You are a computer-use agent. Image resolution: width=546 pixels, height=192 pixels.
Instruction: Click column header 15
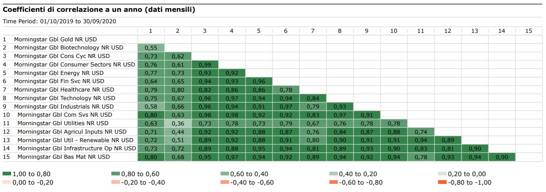(529, 31)
